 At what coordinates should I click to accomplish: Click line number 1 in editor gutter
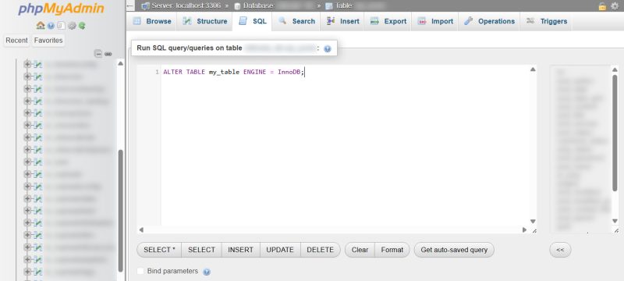point(157,72)
